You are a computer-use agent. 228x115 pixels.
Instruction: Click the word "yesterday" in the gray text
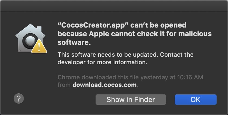[x=154, y=77]
